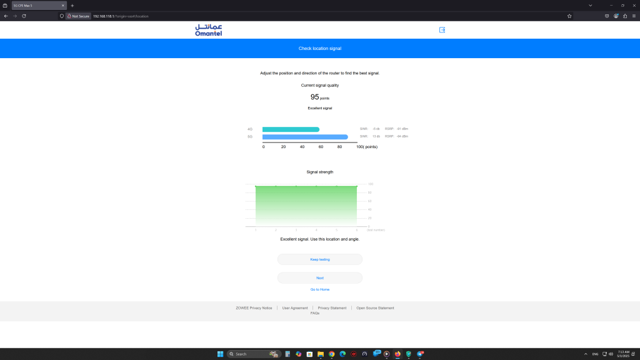
Task: Click the 5G signal strength bar
Action: tap(305, 136)
